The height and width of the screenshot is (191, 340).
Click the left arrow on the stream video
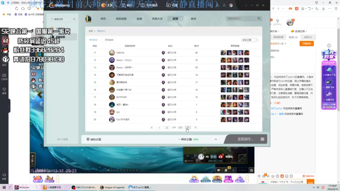tap(40, 95)
